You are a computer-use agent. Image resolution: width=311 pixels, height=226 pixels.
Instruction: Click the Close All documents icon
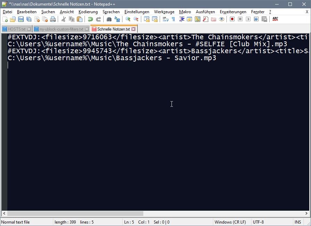point(45,19)
